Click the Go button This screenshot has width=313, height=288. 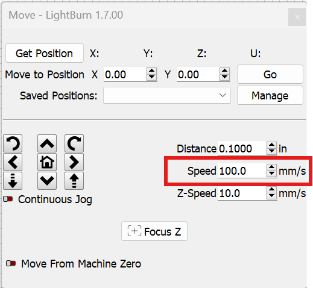coord(270,74)
